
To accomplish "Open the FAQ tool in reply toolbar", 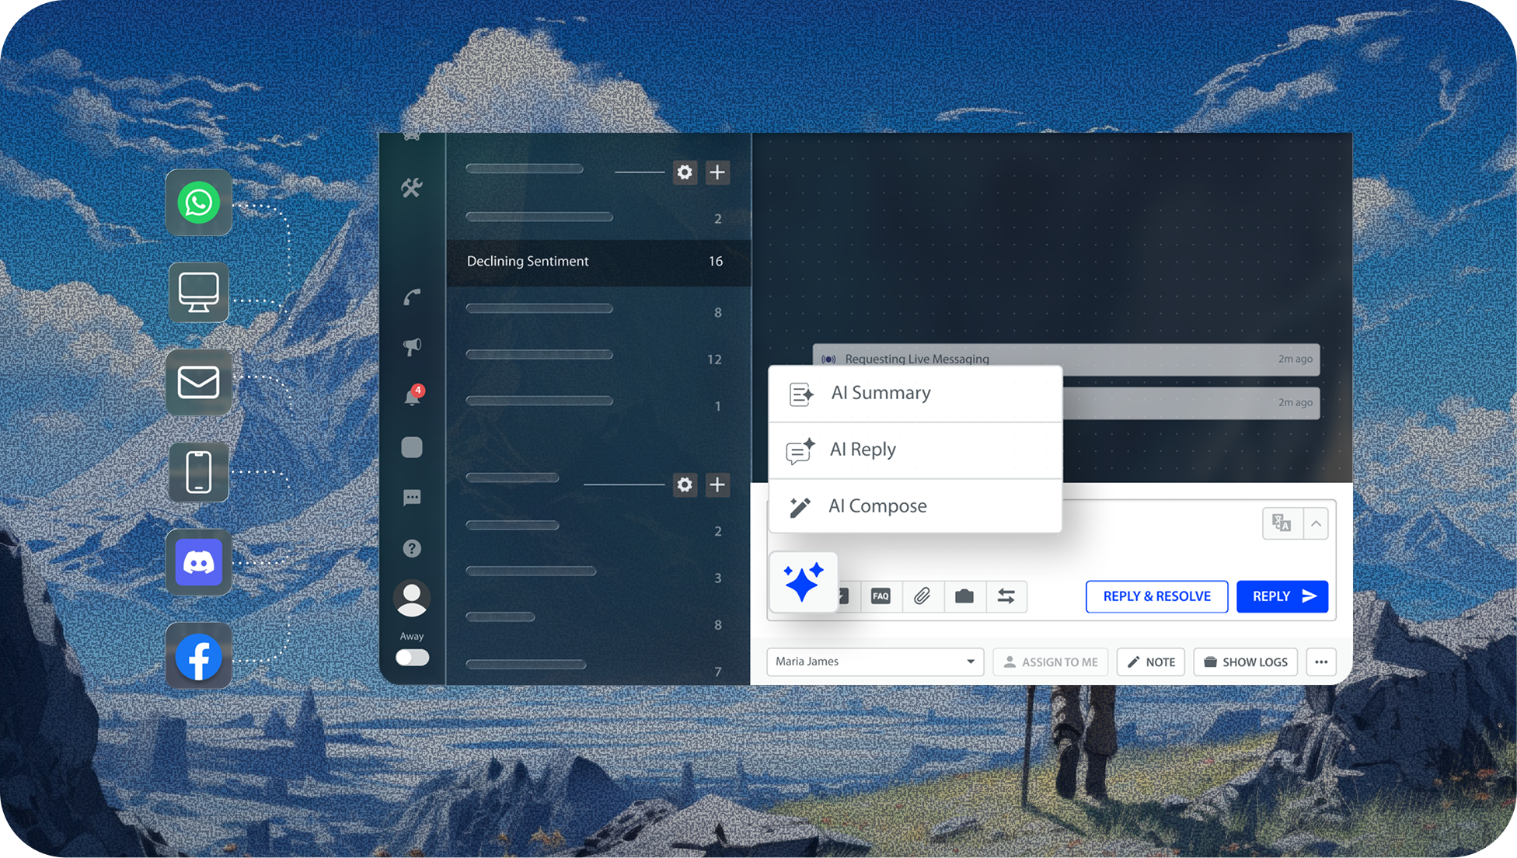I will 881,596.
